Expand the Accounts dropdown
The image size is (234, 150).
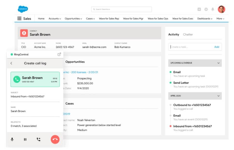coord(55,19)
